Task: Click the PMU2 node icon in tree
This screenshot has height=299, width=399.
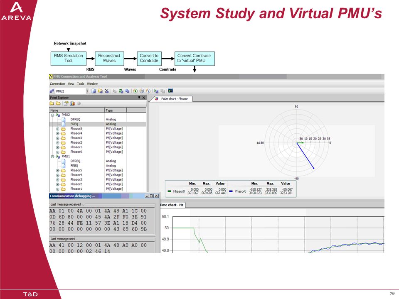Action: [x=58, y=115]
